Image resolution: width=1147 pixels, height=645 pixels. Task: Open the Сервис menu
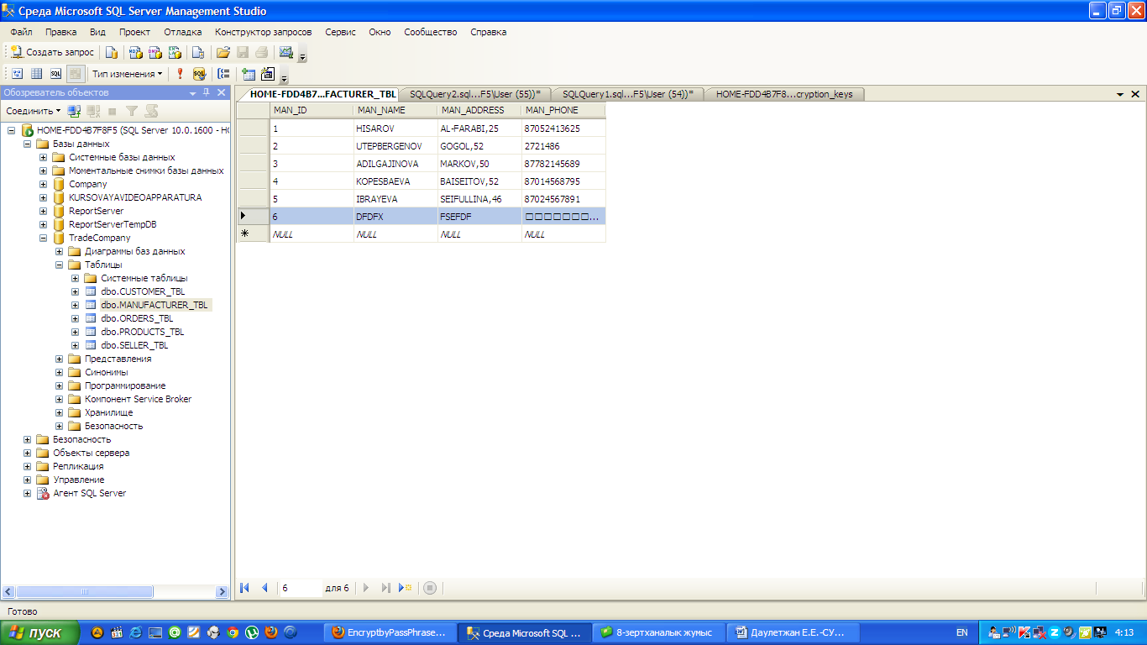tap(341, 32)
